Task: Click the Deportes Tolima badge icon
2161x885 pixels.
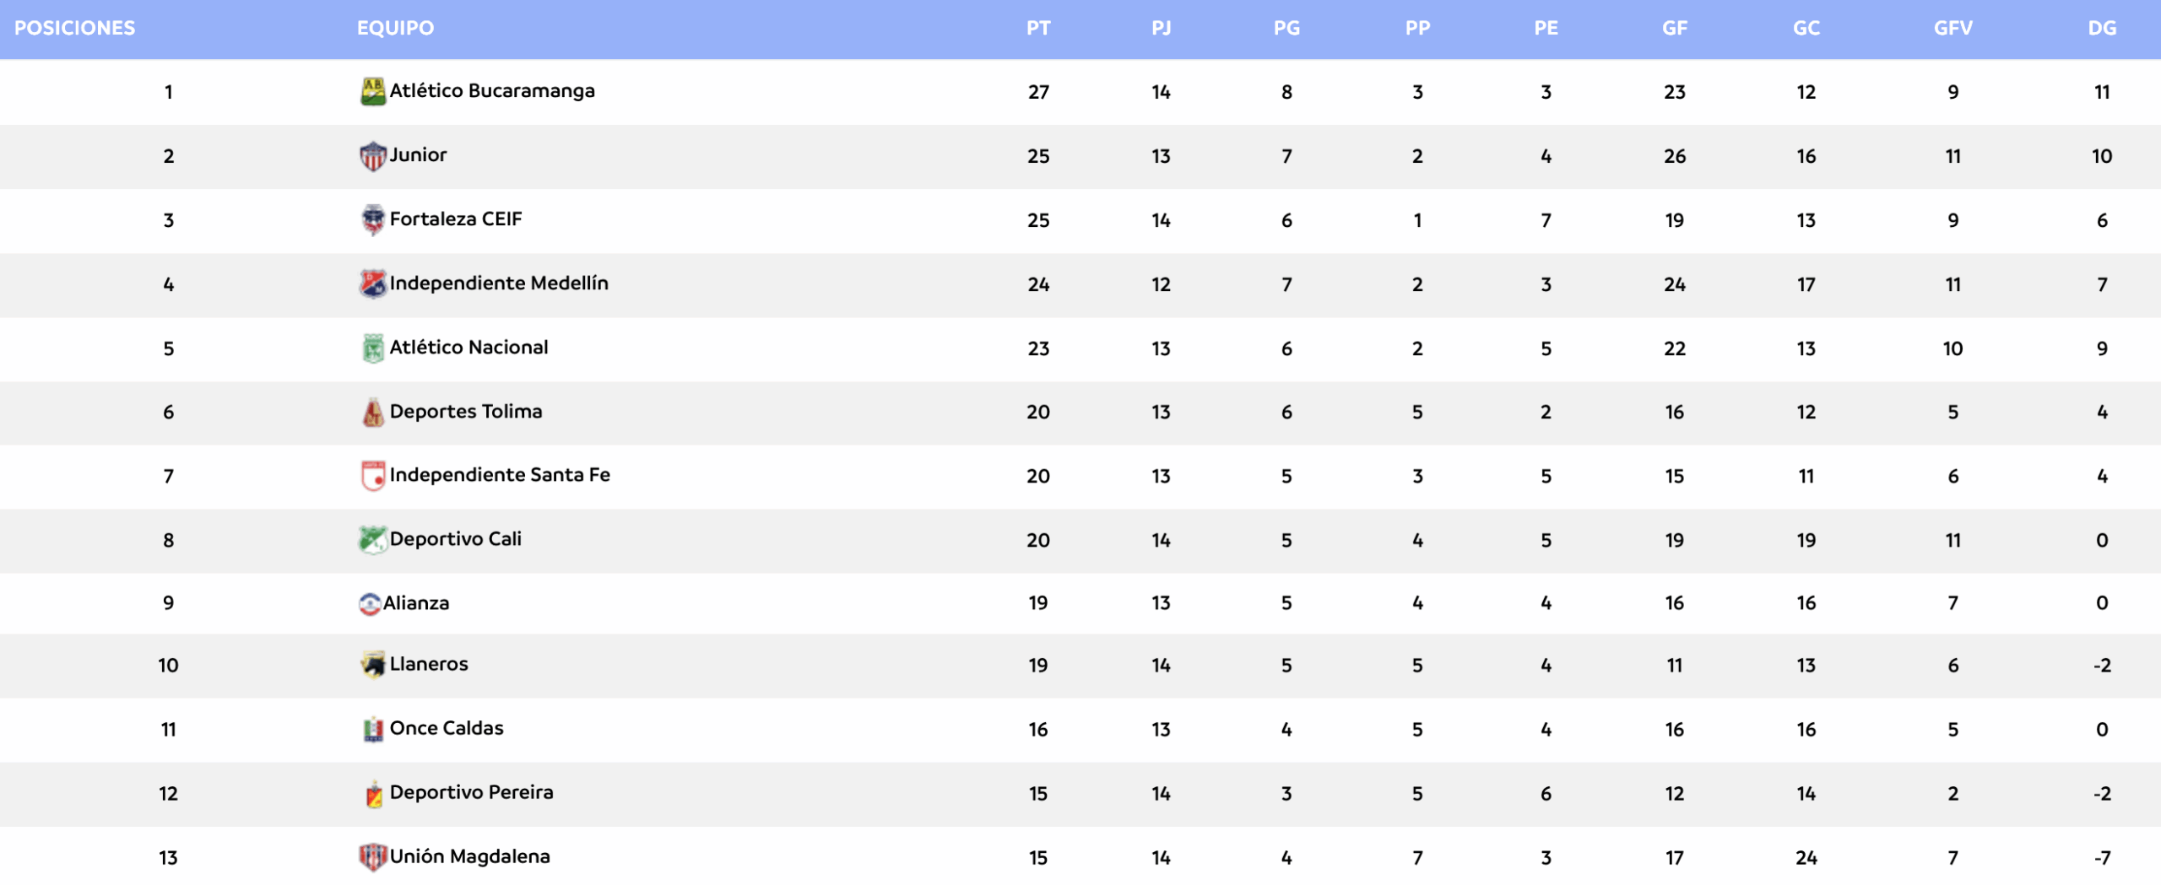Action: [372, 413]
